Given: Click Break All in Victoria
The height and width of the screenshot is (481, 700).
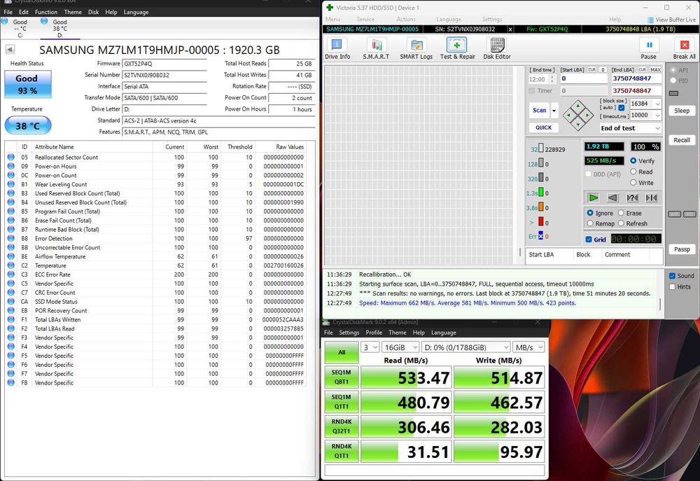Looking at the screenshot, I should coord(685,49).
